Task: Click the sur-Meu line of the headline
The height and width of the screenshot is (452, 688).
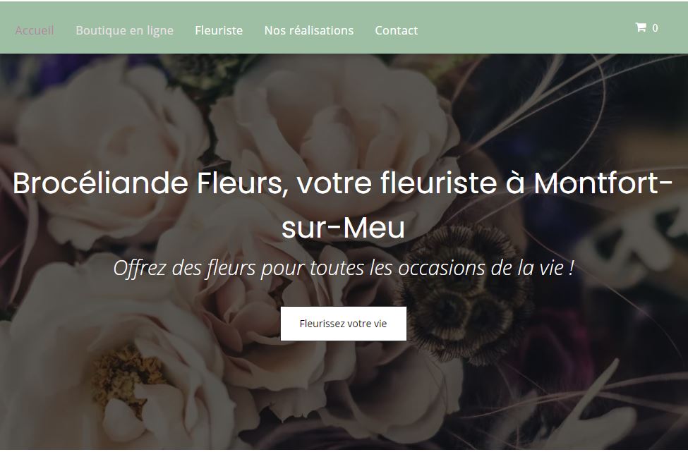Action: pyautogui.click(x=343, y=228)
